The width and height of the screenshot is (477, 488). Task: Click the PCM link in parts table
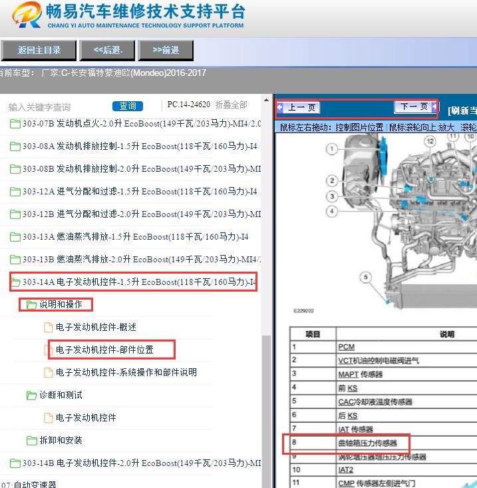click(346, 347)
